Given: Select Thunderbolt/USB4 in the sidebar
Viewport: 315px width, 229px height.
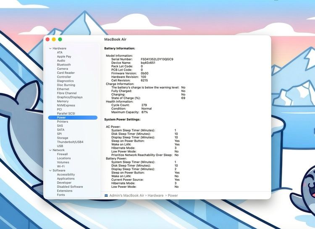Looking at the screenshot, I should click(70, 142).
